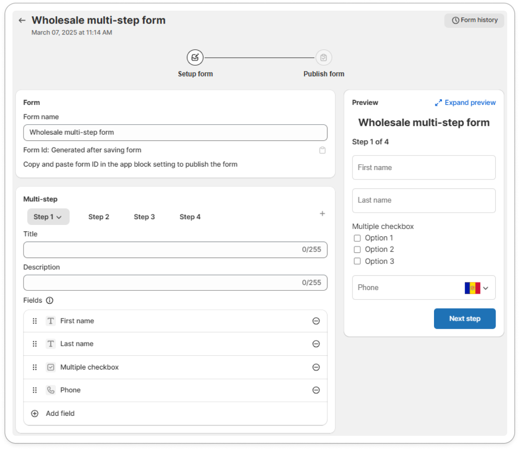Check Option 3 checkbox
The image size is (520, 450).
click(x=357, y=261)
